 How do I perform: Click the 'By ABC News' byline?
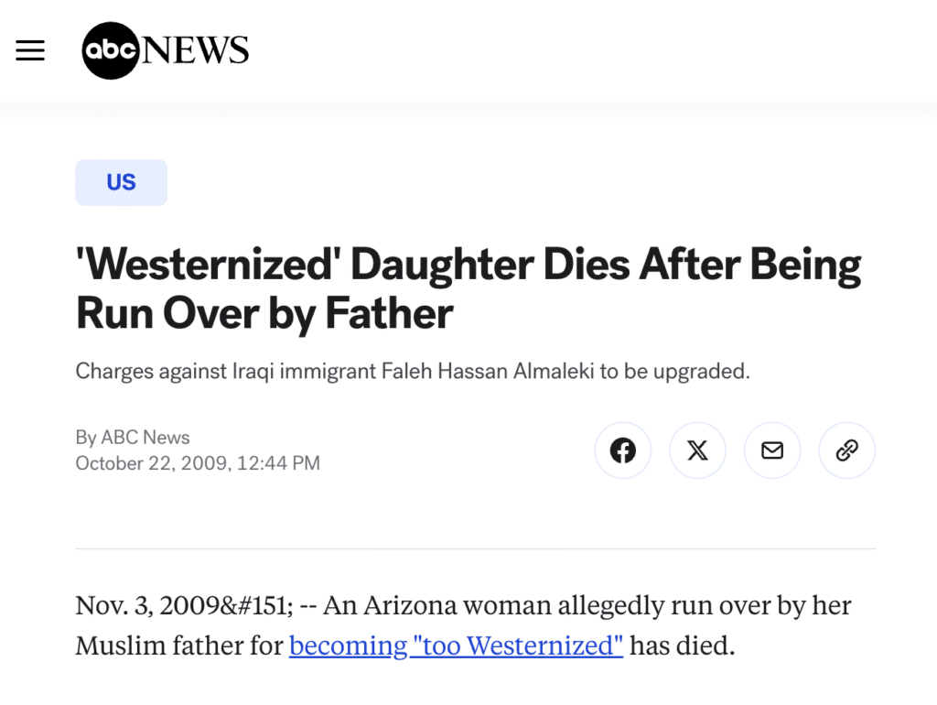133,438
